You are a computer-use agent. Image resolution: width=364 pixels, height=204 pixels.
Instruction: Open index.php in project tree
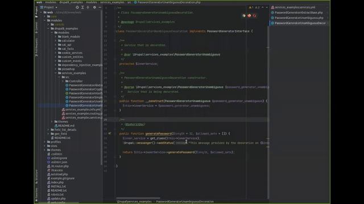[55, 182]
